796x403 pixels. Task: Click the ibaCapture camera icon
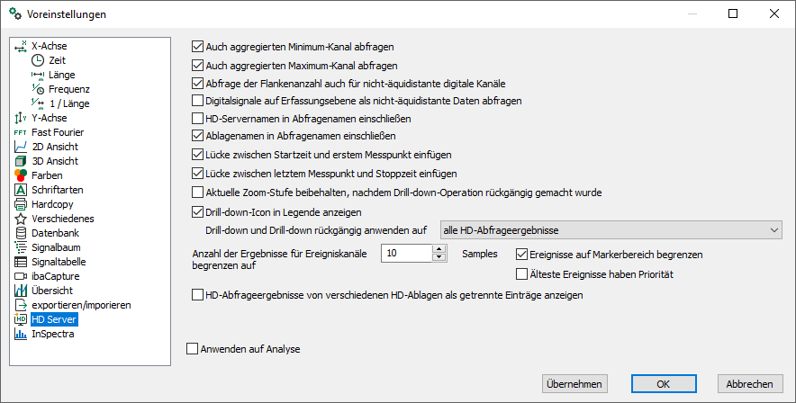coord(21,276)
